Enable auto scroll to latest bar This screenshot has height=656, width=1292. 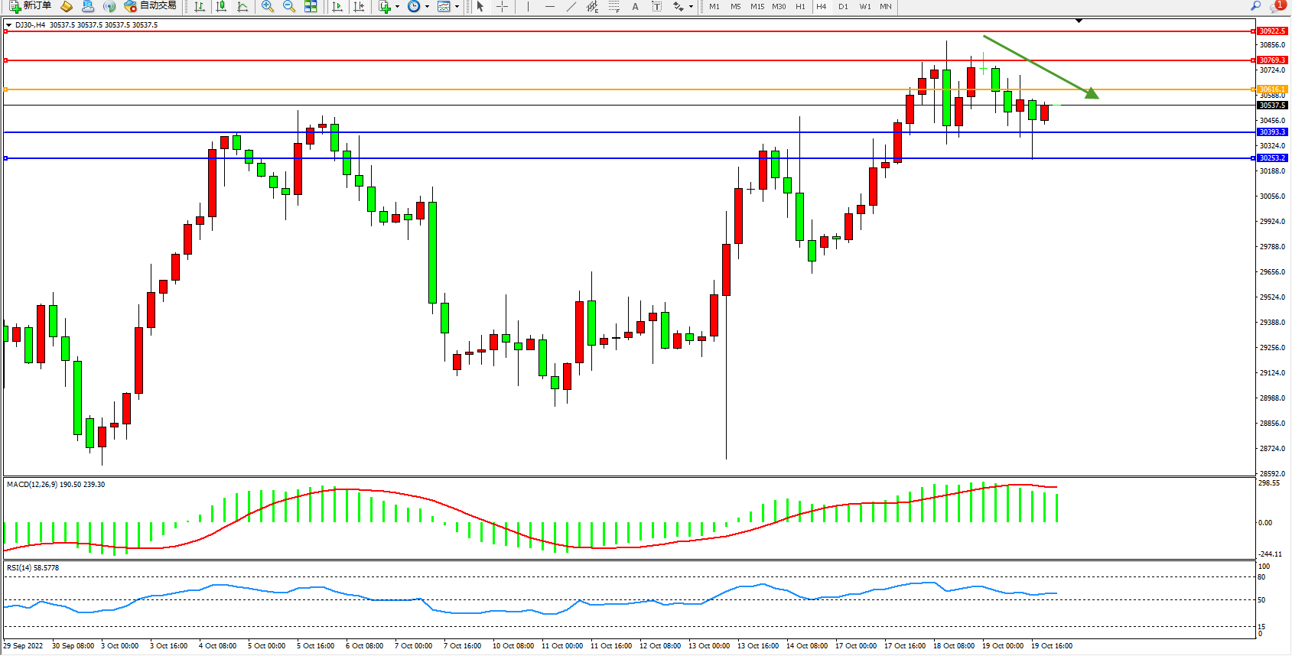pyautogui.click(x=337, y=6)
